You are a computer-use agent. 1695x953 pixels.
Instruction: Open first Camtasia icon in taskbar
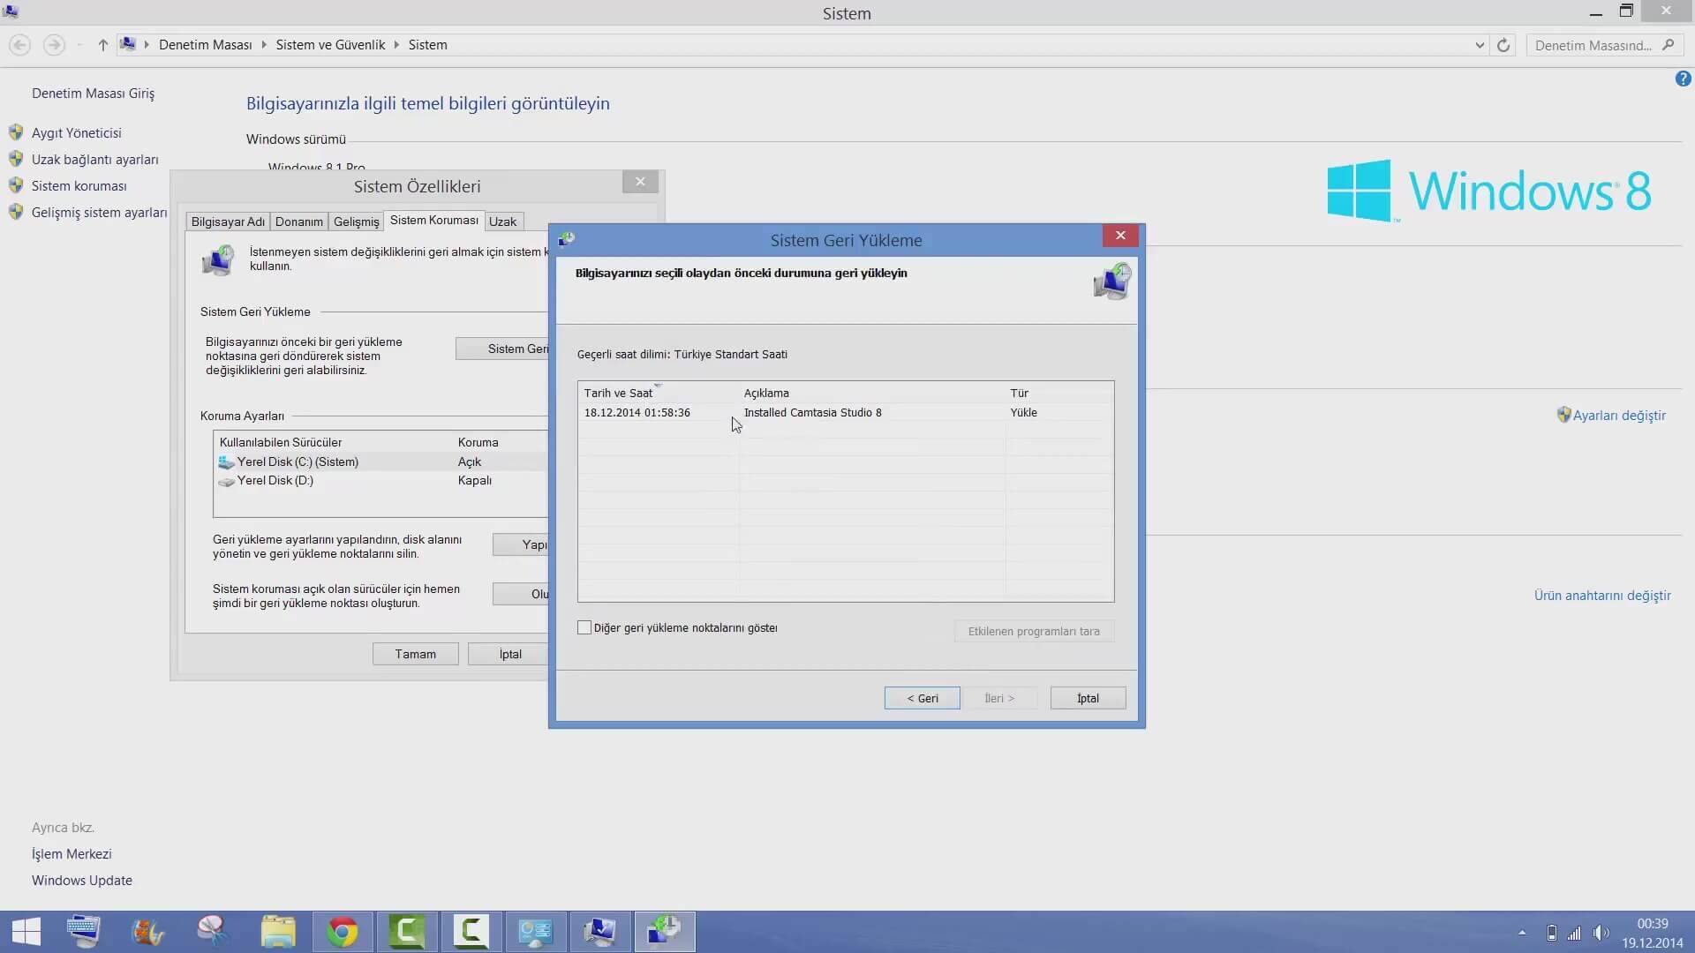pyautogui.click(x=407, y=932)
